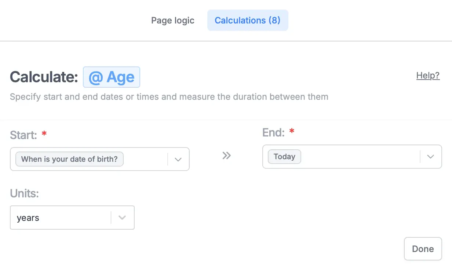Screen dimensions: 452x270
Task: Switch to the Page logic tab
Action: pos(172,20)
